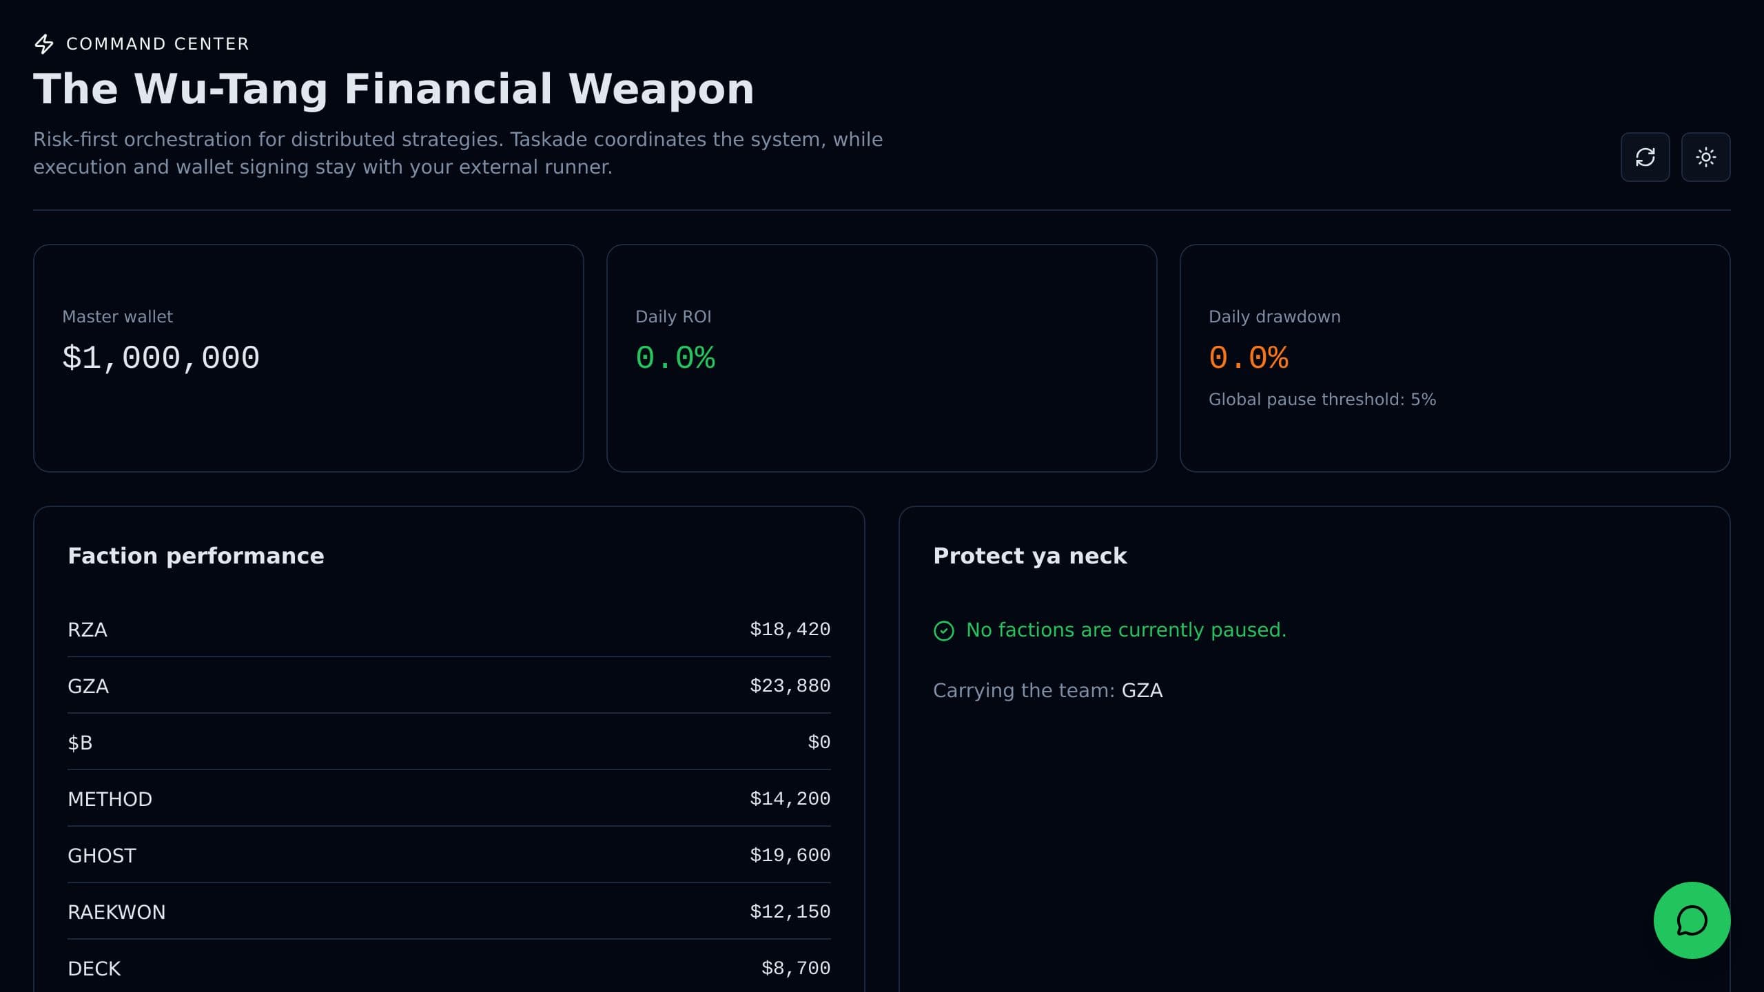
Task: Click the COMMAND CENTER label
Action: [158, 44]
